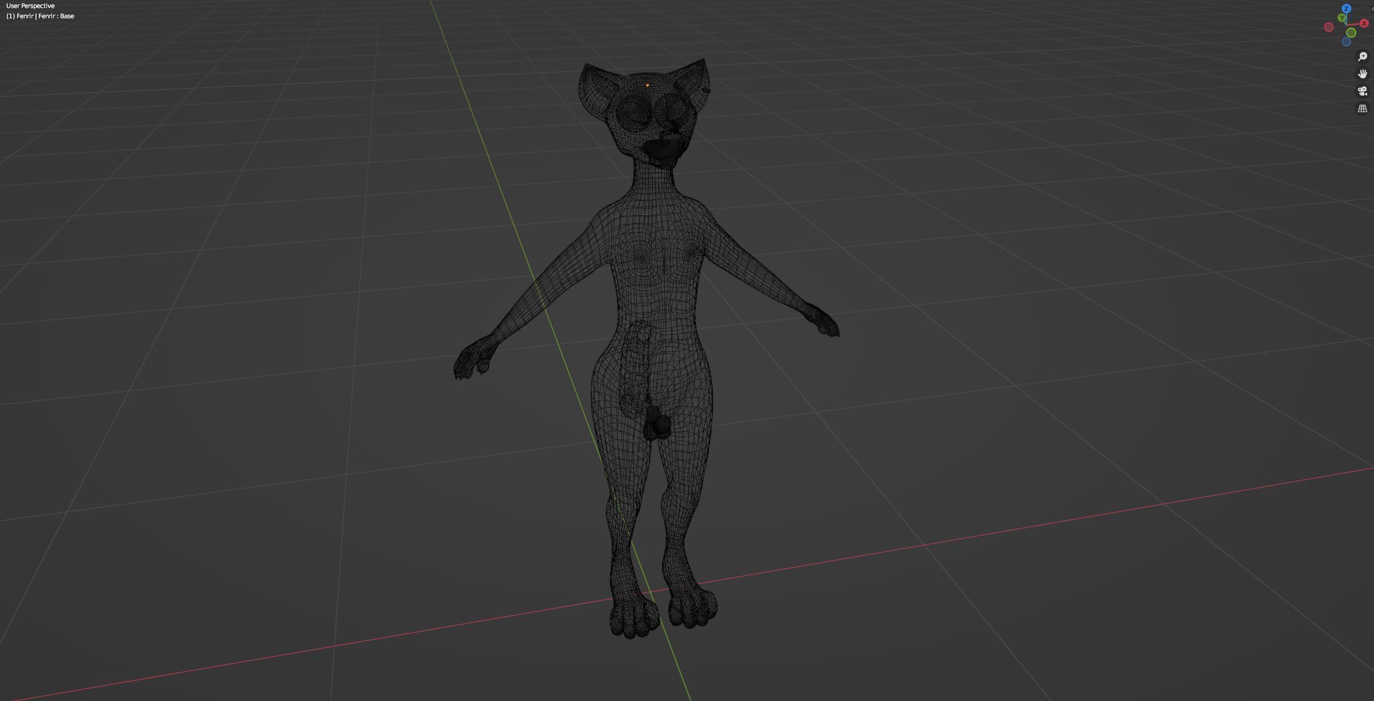This screenshot has width=1374, height=701.
Task: Click the unlabeled negative Z blue gizmo circle
Action: (1347, 42)
